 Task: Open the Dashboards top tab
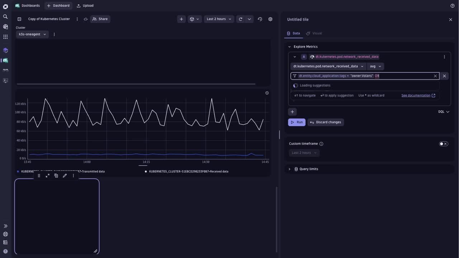tap(28, 6)
